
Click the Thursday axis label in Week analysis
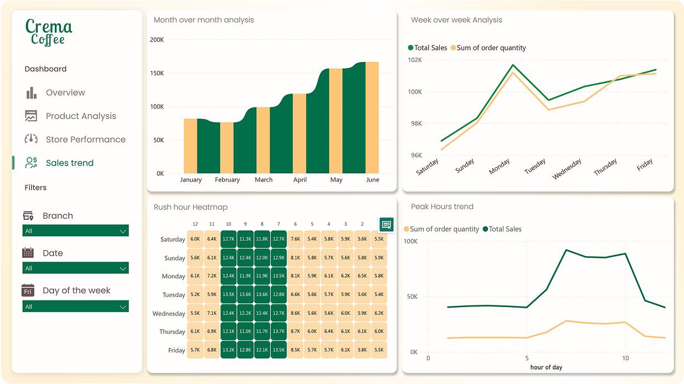coord(606,167)
